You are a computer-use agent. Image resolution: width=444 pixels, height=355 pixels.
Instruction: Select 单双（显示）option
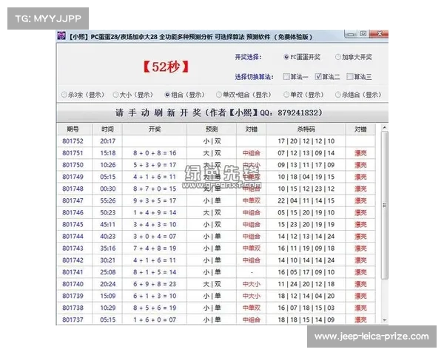pyautogui.click(x=303, y=95)
